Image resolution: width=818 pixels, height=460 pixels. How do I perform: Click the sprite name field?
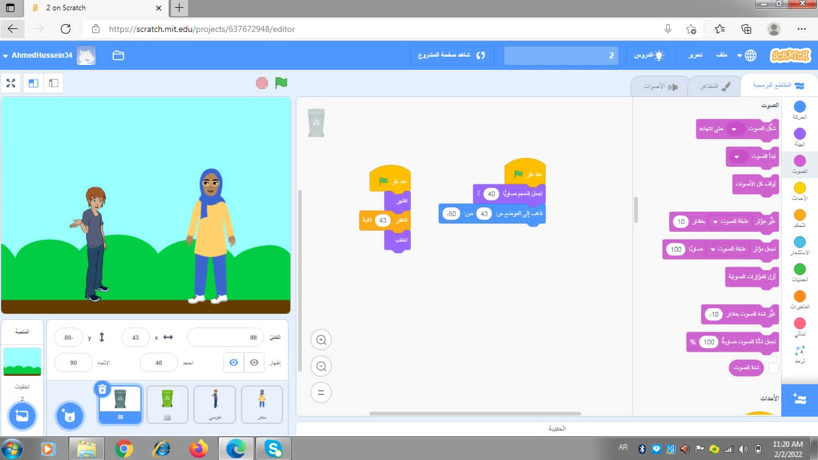point(226,337)
